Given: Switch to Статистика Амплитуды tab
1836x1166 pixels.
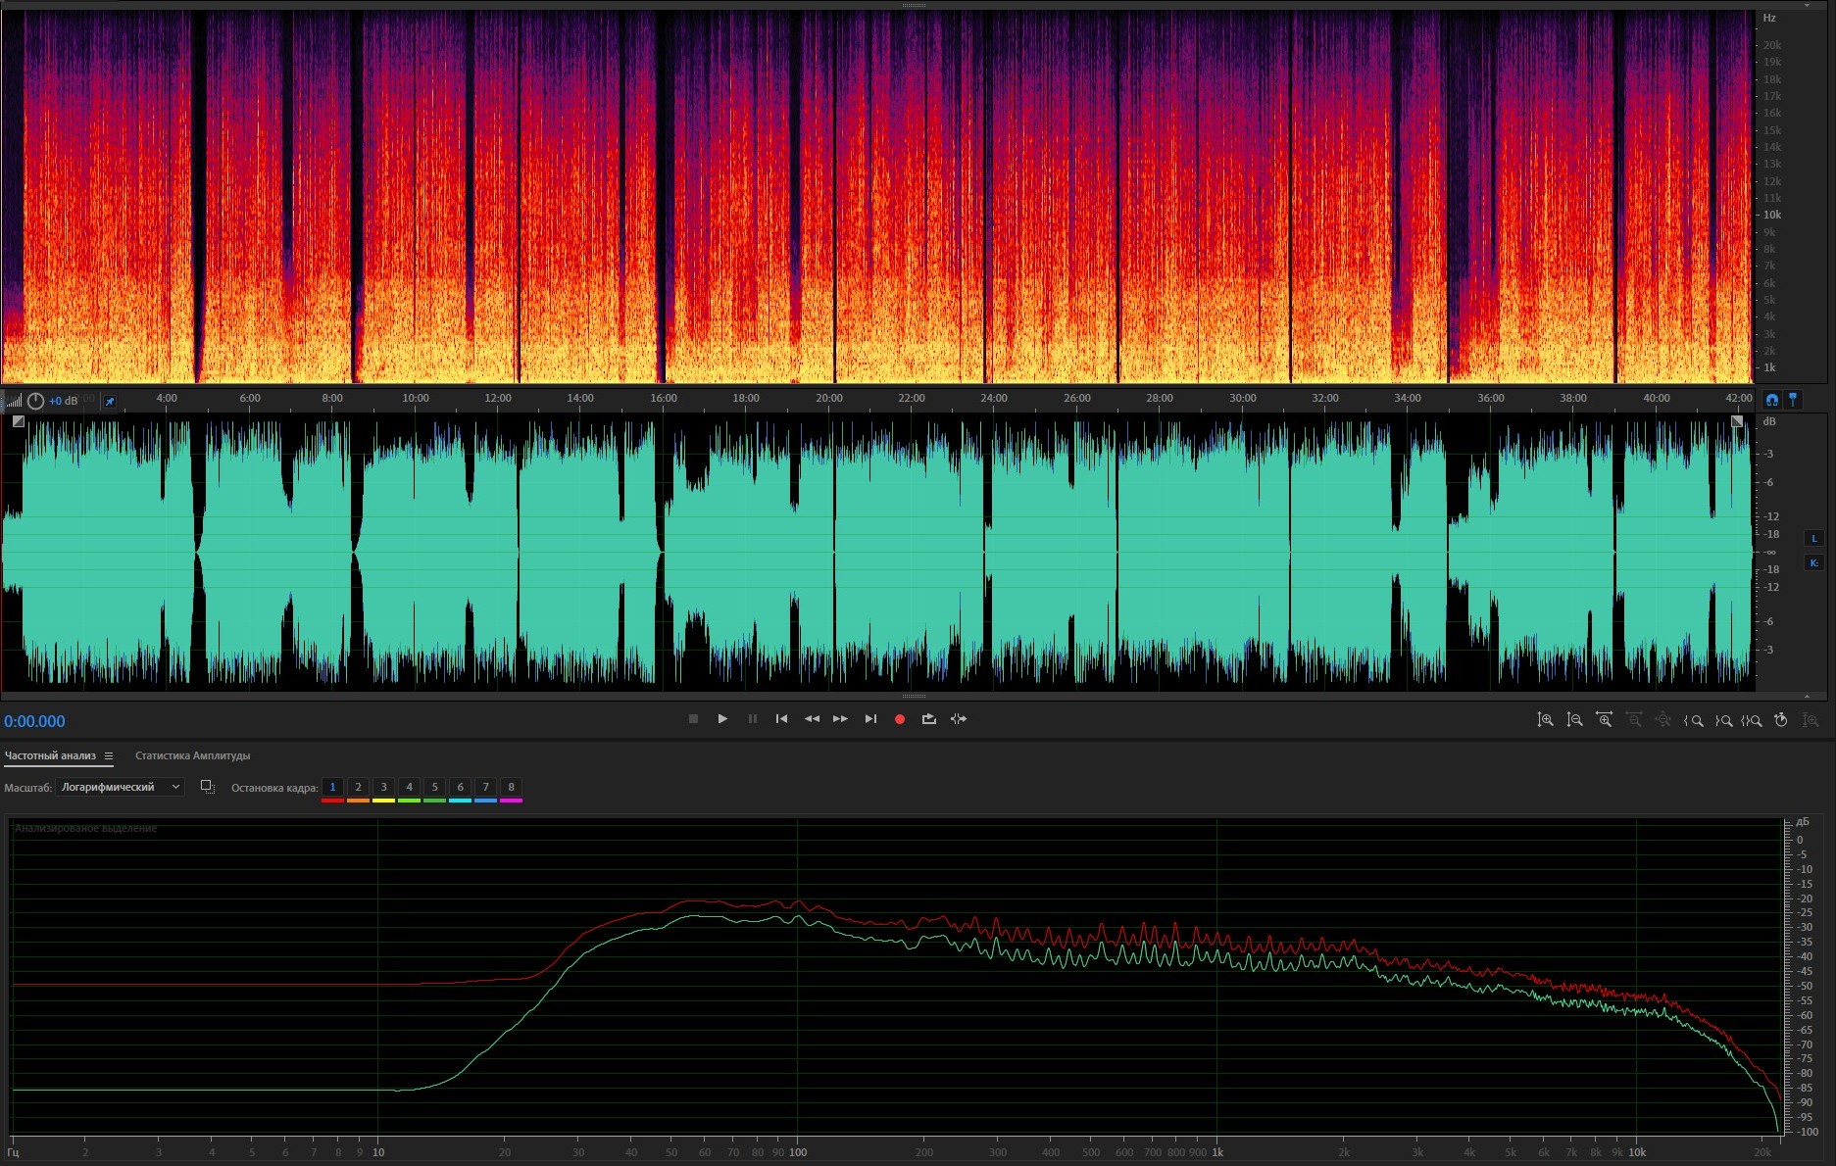Looking at the screenshot, I should click(192, 755).
